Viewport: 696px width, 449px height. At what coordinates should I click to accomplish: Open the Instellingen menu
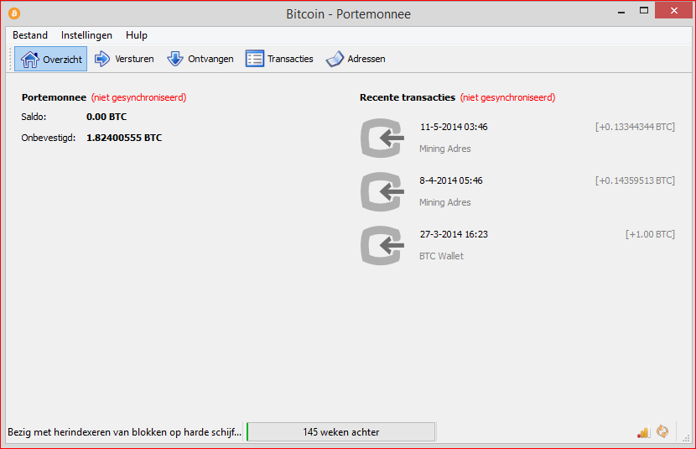[x=86, y=35]
